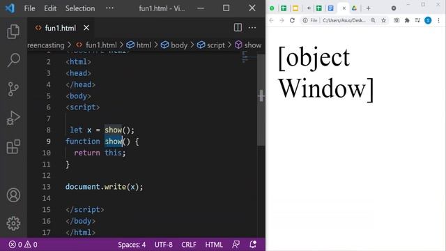Open a new tab in Chrome
Screen dimensions: 446x251
(369, 8)
